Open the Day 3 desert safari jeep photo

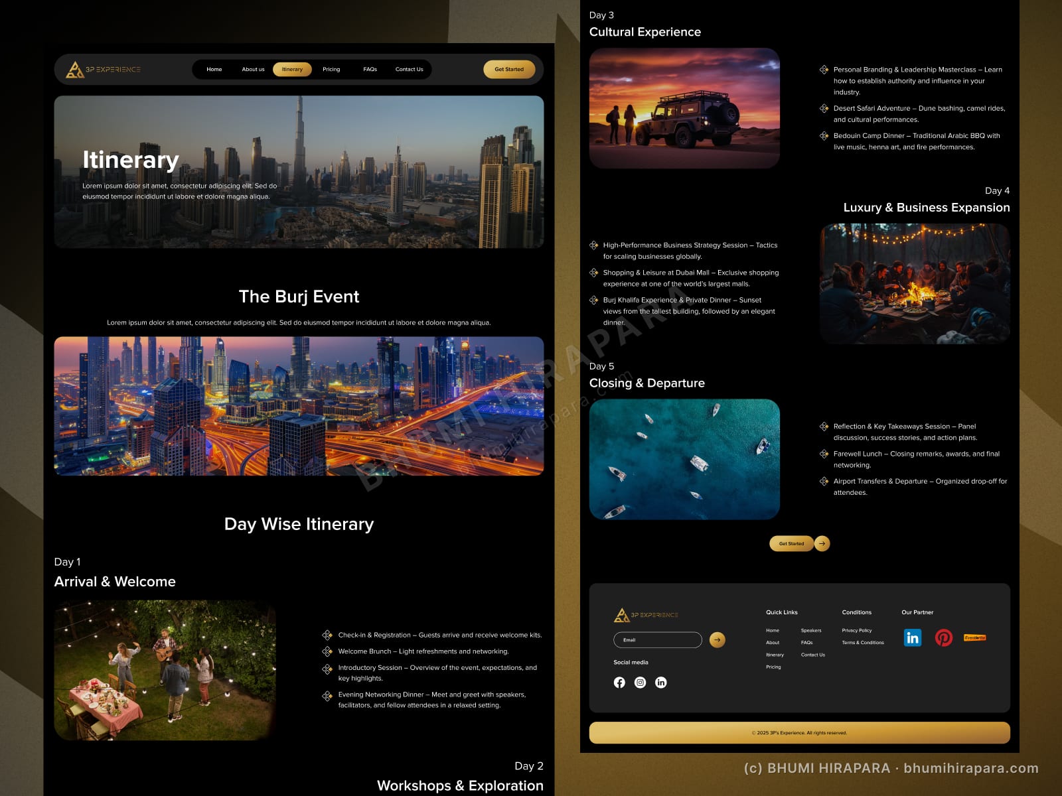684,108
